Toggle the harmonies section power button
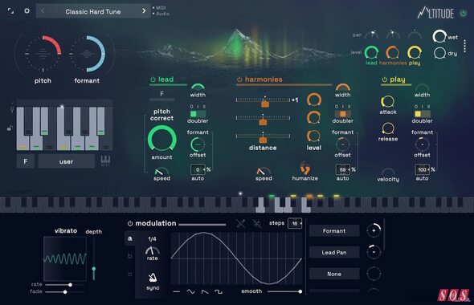This screenshot has width=474, height=305. click(x=239, y=79)
